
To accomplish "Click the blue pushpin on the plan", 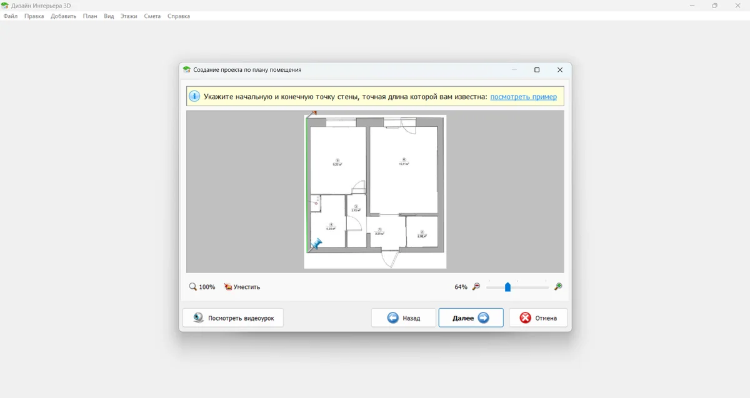I will pyautogui.click(x=316, y=243).
